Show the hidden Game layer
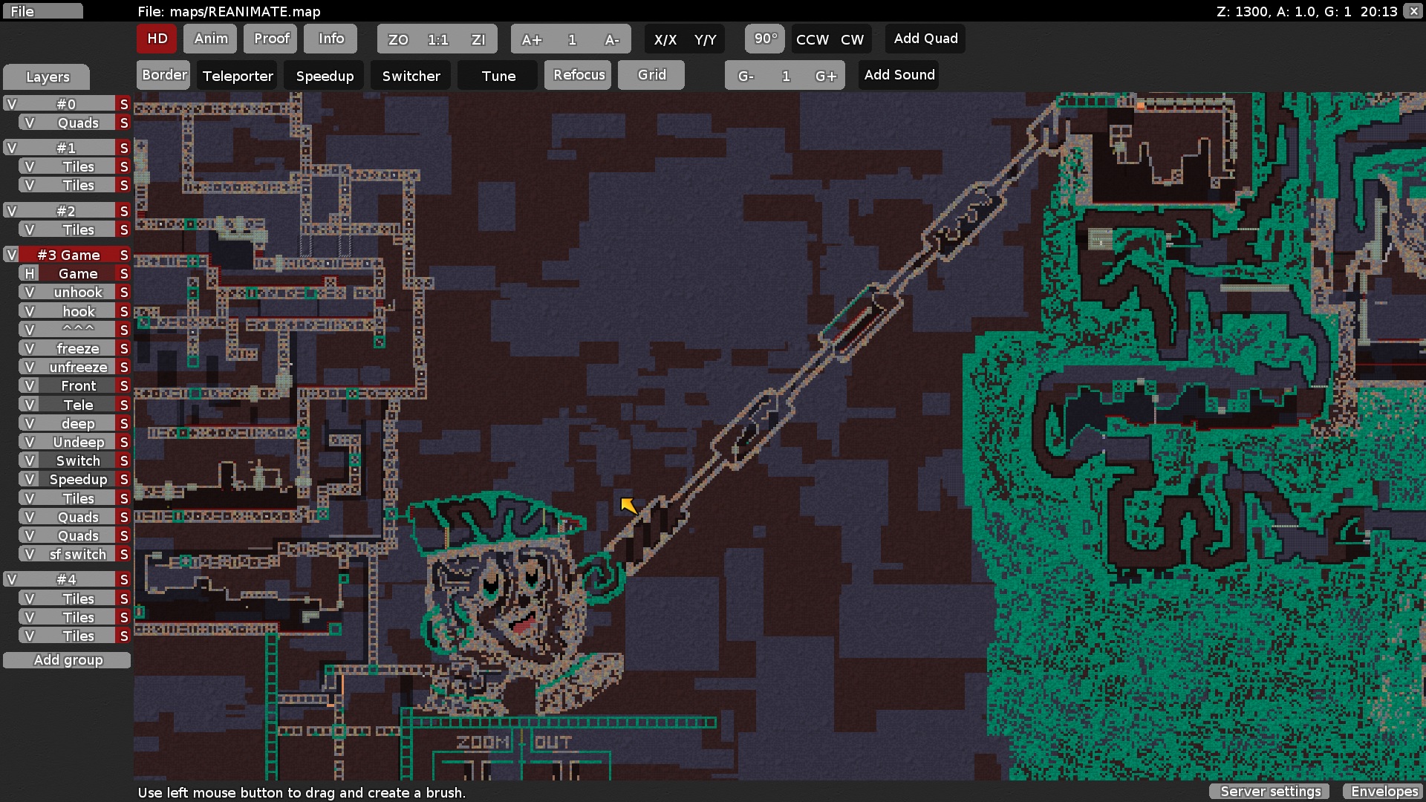The height and width of the screenshot is (802, 1426). [x=29, y=274]
